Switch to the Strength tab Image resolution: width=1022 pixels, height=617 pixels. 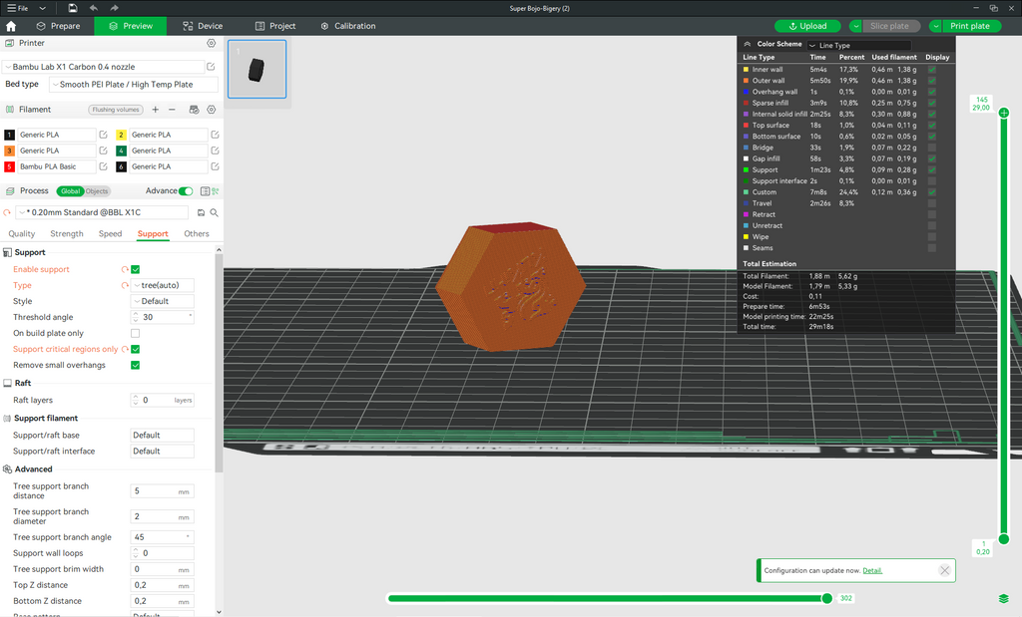click(x=67, y=233)
